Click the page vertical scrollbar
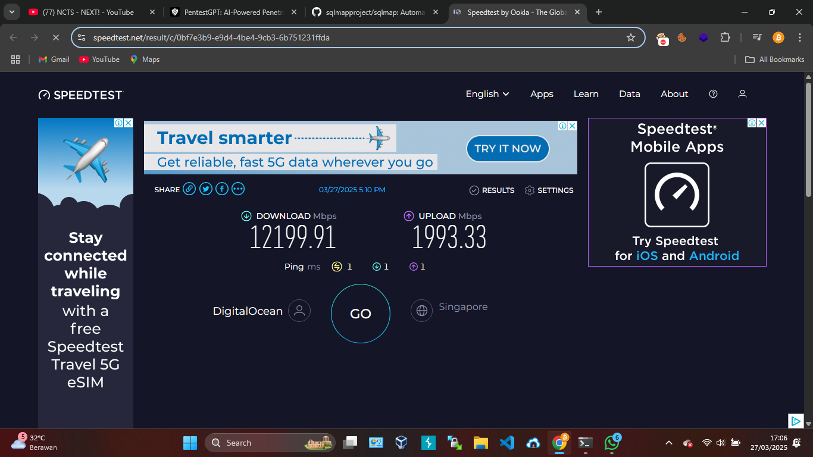This screenshot has width=813, height=457. coord(809,139)
